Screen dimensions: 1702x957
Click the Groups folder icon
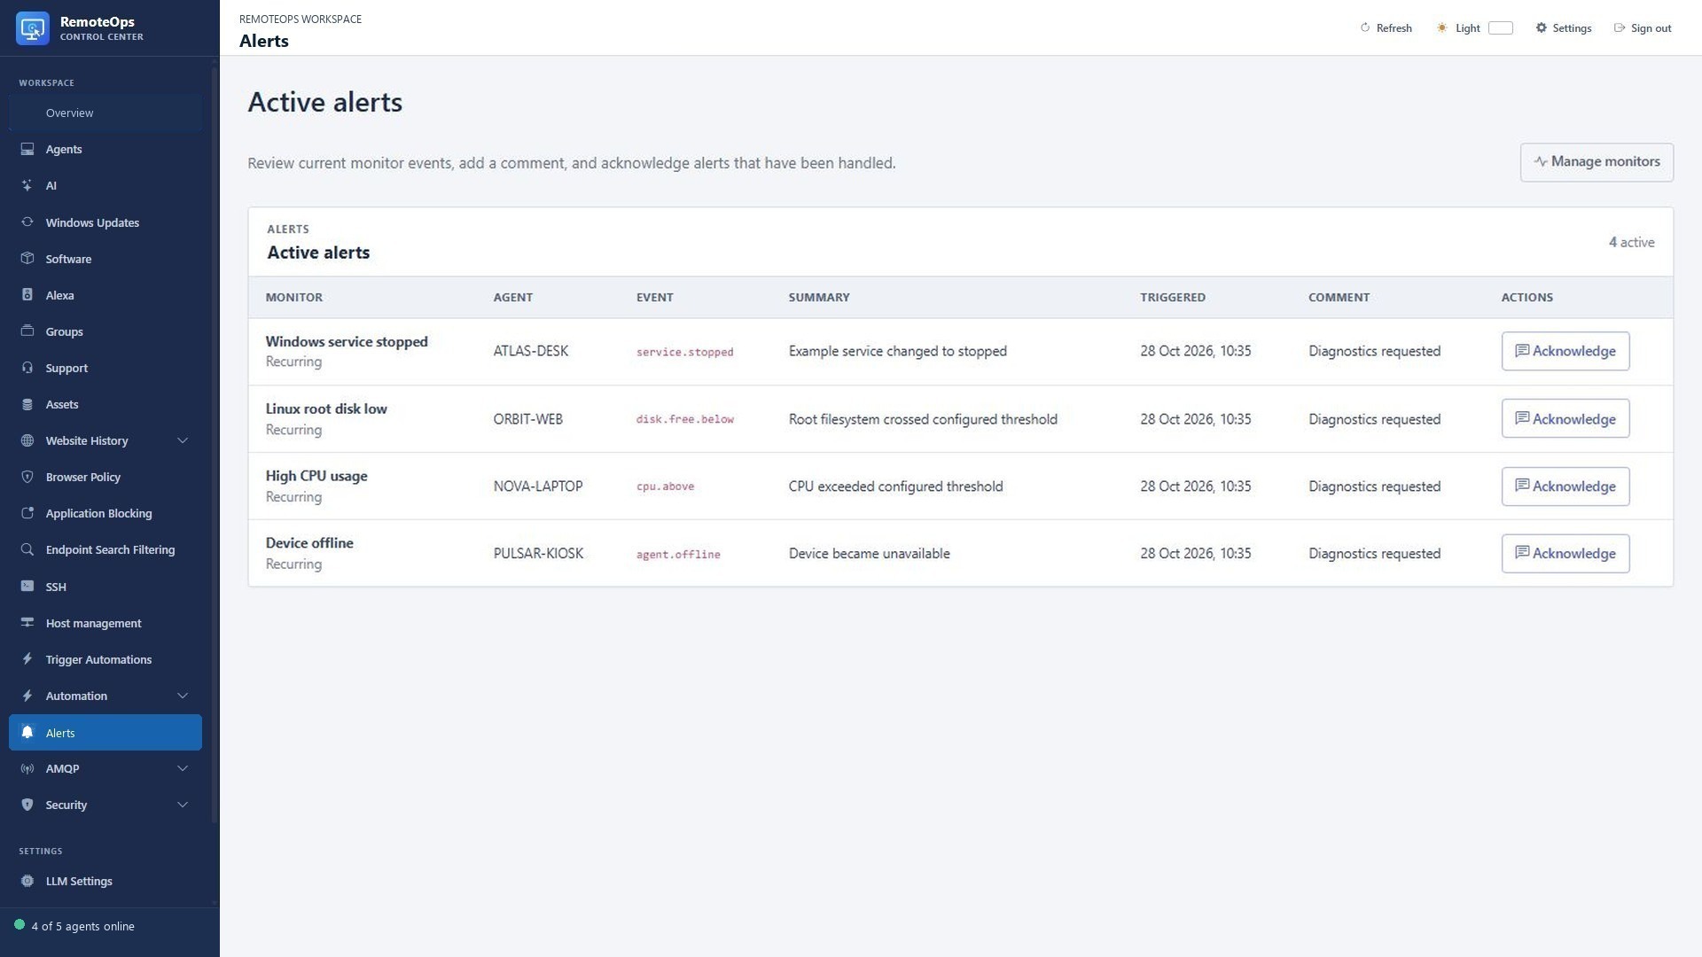[x=27, y=331]
